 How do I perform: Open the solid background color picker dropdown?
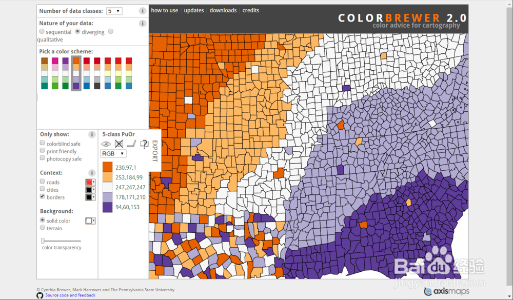point(90,221)
